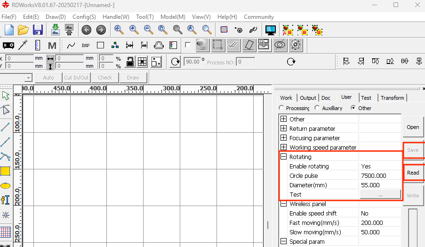425x247 pixels.
Task: Click the 90.00 rotation angle field
Action: (x=192, y=62)
